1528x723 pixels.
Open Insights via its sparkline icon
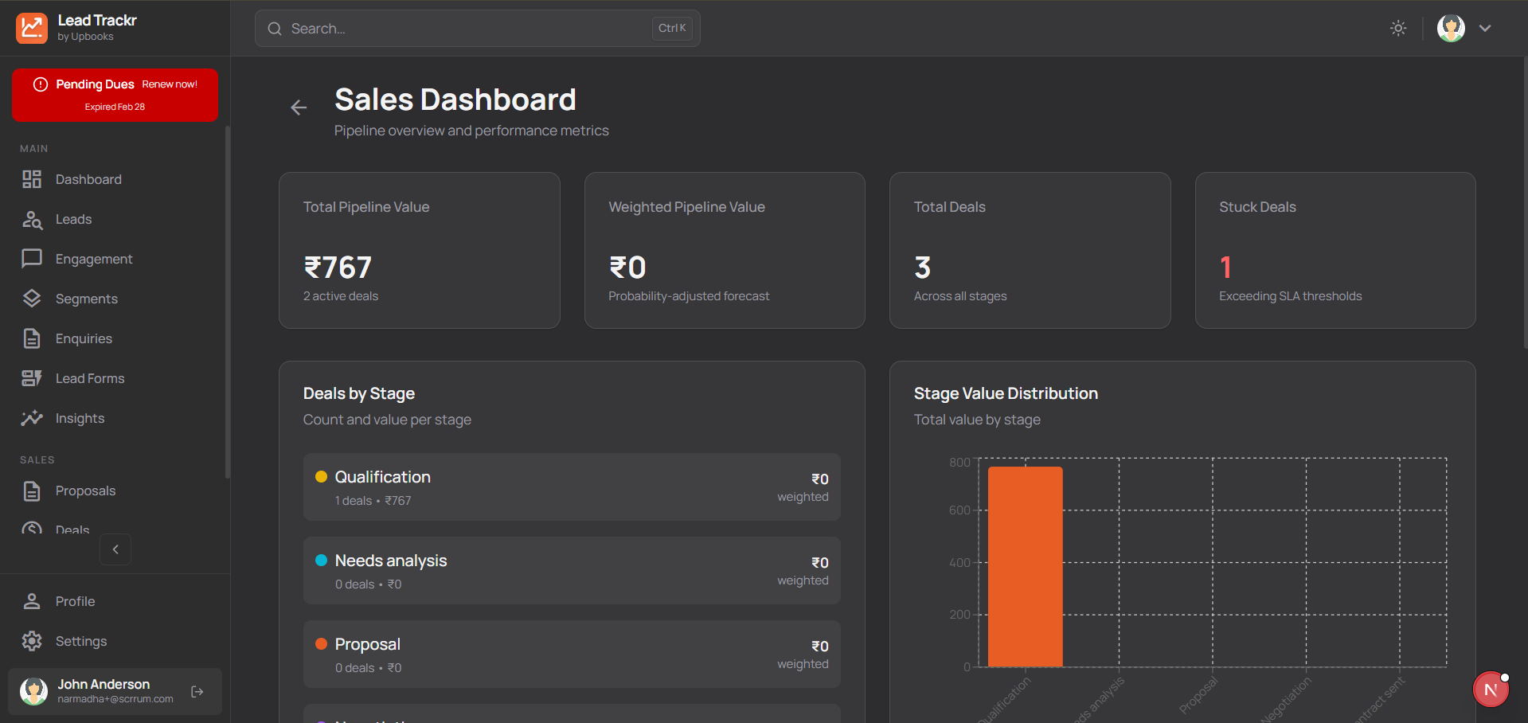32,418
